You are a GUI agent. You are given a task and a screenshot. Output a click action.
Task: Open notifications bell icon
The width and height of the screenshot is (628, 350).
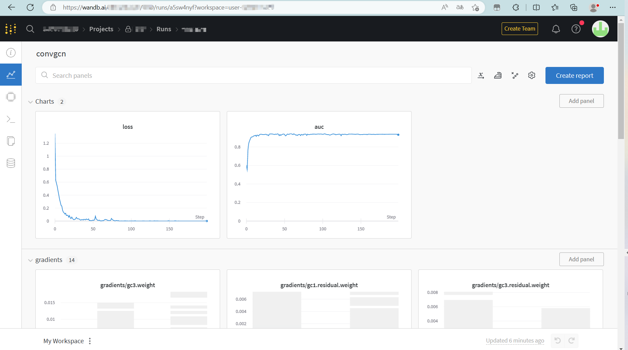556,29
